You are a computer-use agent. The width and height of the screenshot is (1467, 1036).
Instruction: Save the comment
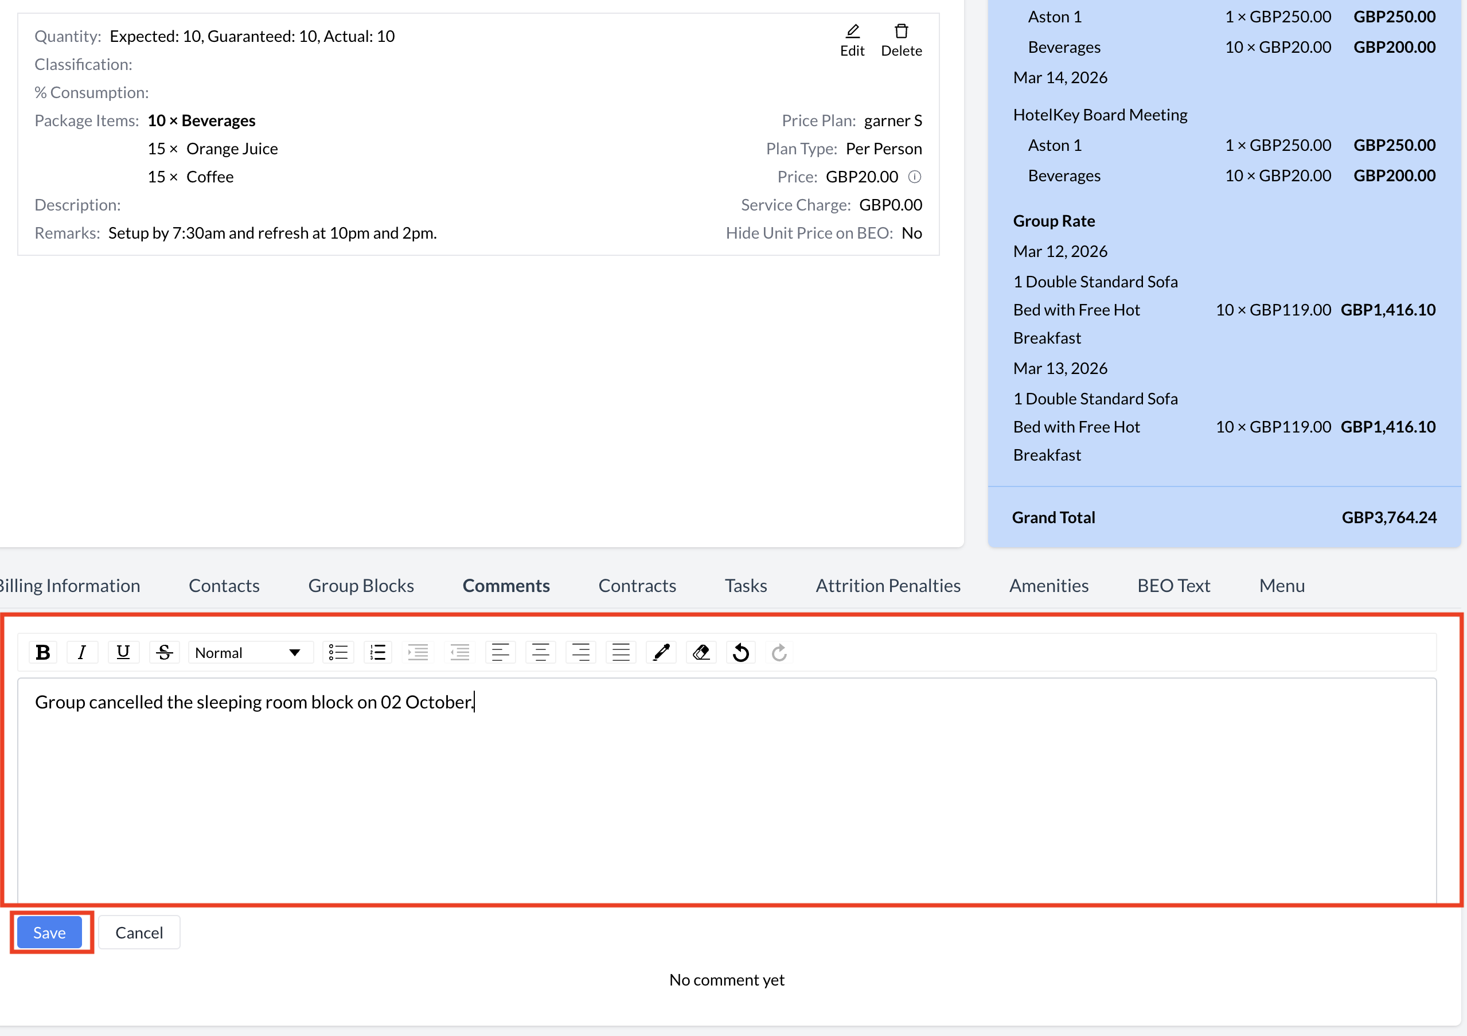click(50, 933)
